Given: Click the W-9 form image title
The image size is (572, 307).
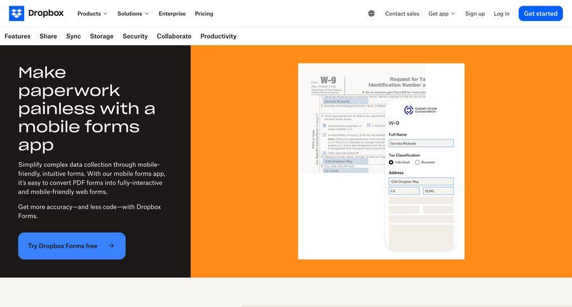Looking at the screenshot, I should pos(328,80).
